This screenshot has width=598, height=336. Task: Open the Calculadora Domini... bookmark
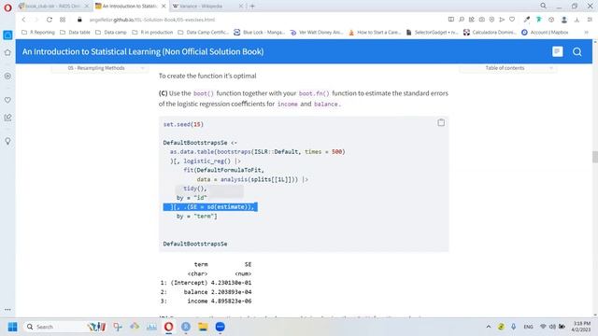pyautogui.click(x=490, y=33)
